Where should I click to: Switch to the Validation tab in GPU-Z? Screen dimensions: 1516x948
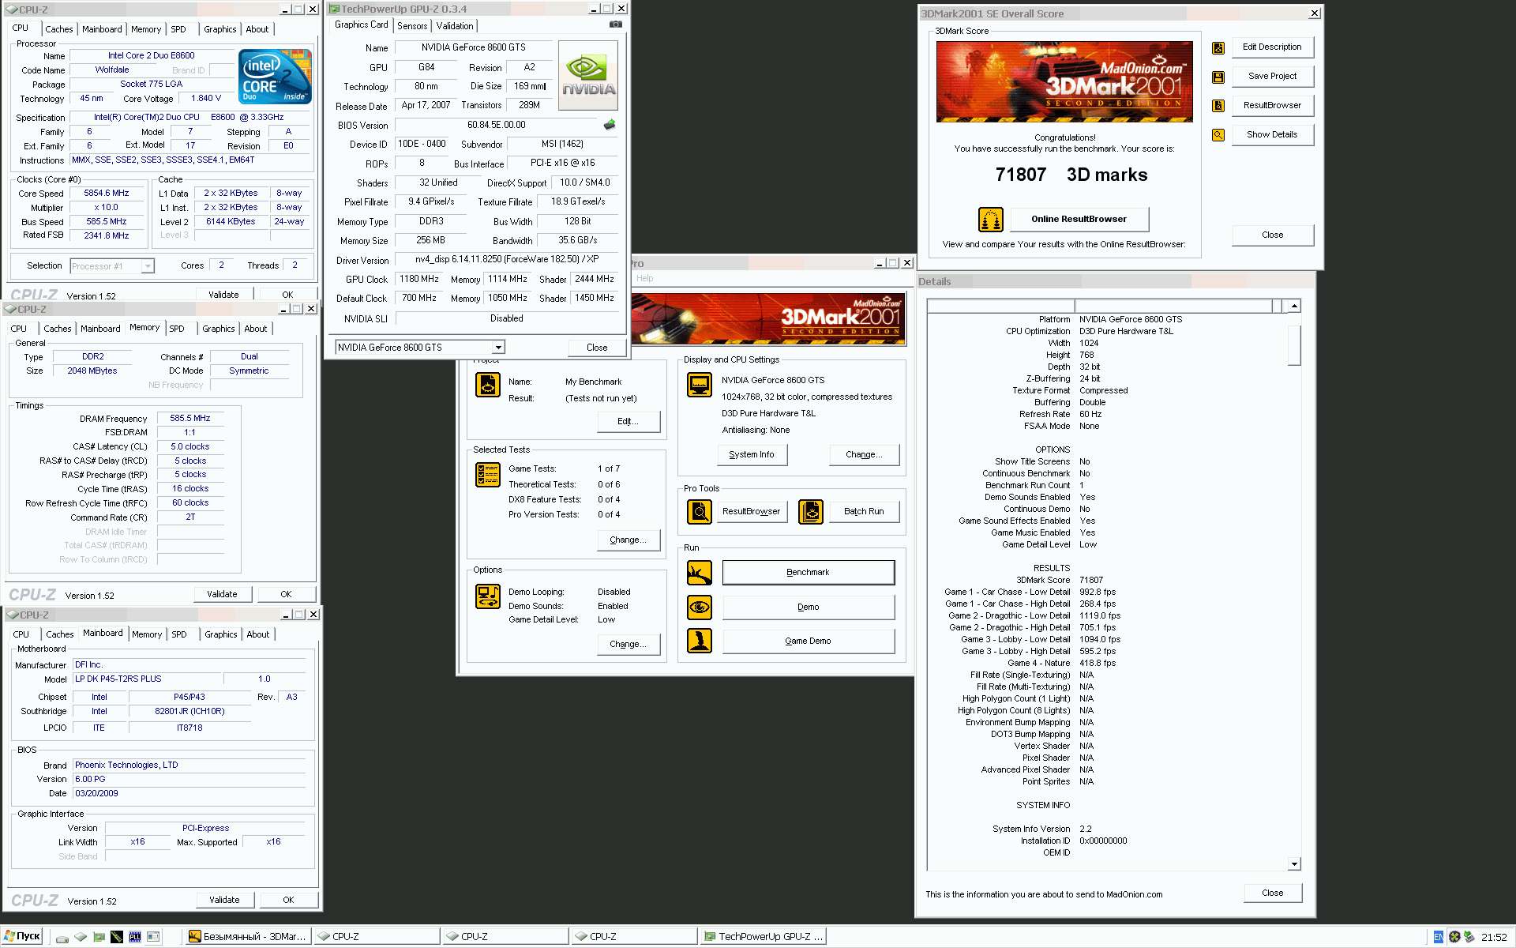pyautogui.click(x=455, y=26)
